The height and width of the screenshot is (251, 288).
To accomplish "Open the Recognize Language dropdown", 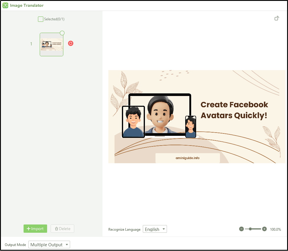I will (x=155, y=229).
